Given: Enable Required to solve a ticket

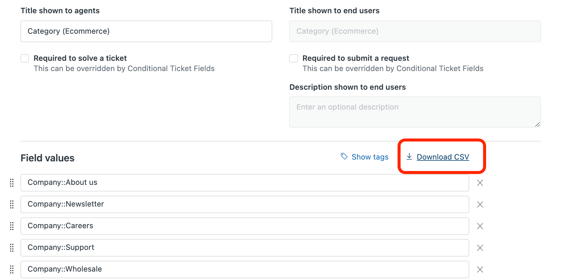Looking at the screenshot, I should [x=25, y=58].
